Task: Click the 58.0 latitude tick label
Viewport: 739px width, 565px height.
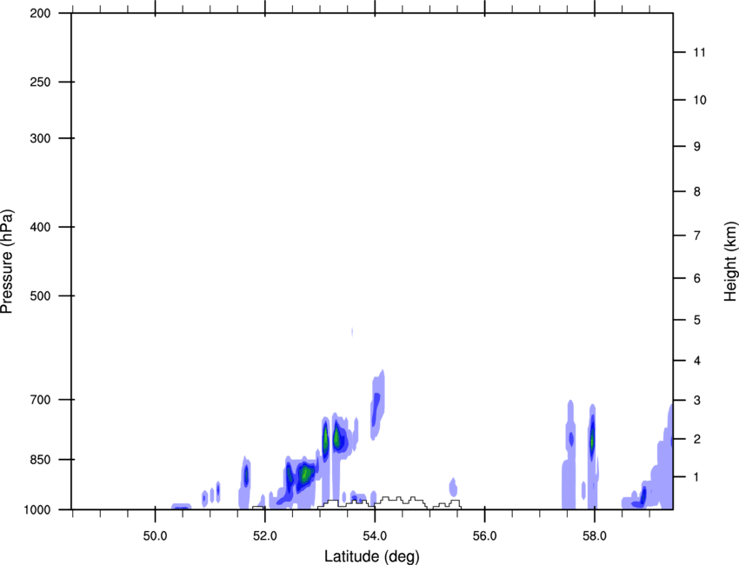Action: coord(595,536)
